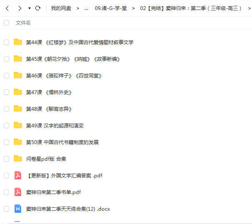
Task: Click the Word icon of 天天练合集(12)
Action: click(x=18, y=209)
